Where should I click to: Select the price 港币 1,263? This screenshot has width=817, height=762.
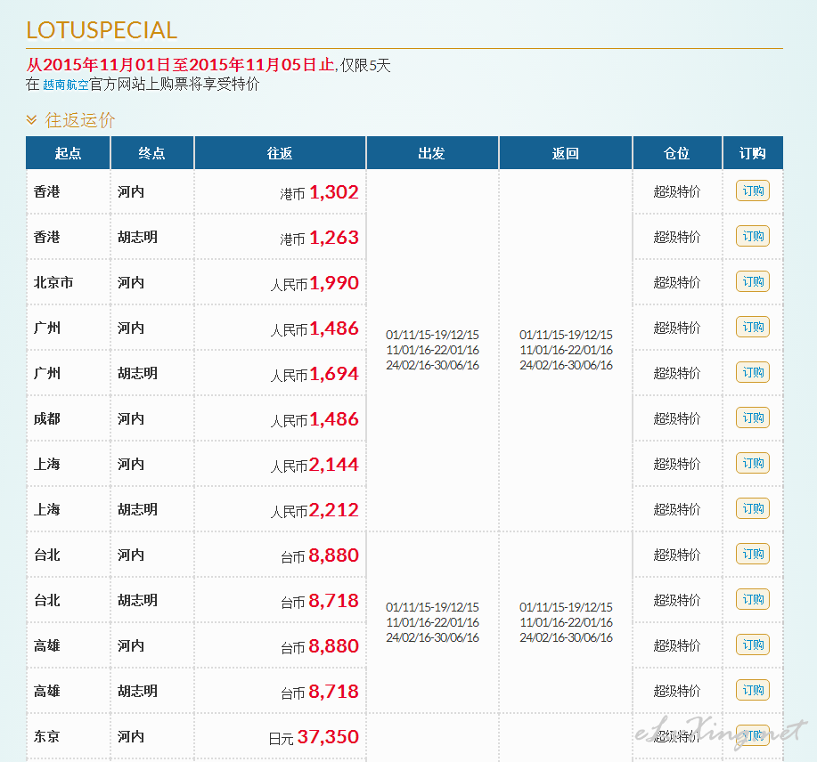[x=319, y=238]
